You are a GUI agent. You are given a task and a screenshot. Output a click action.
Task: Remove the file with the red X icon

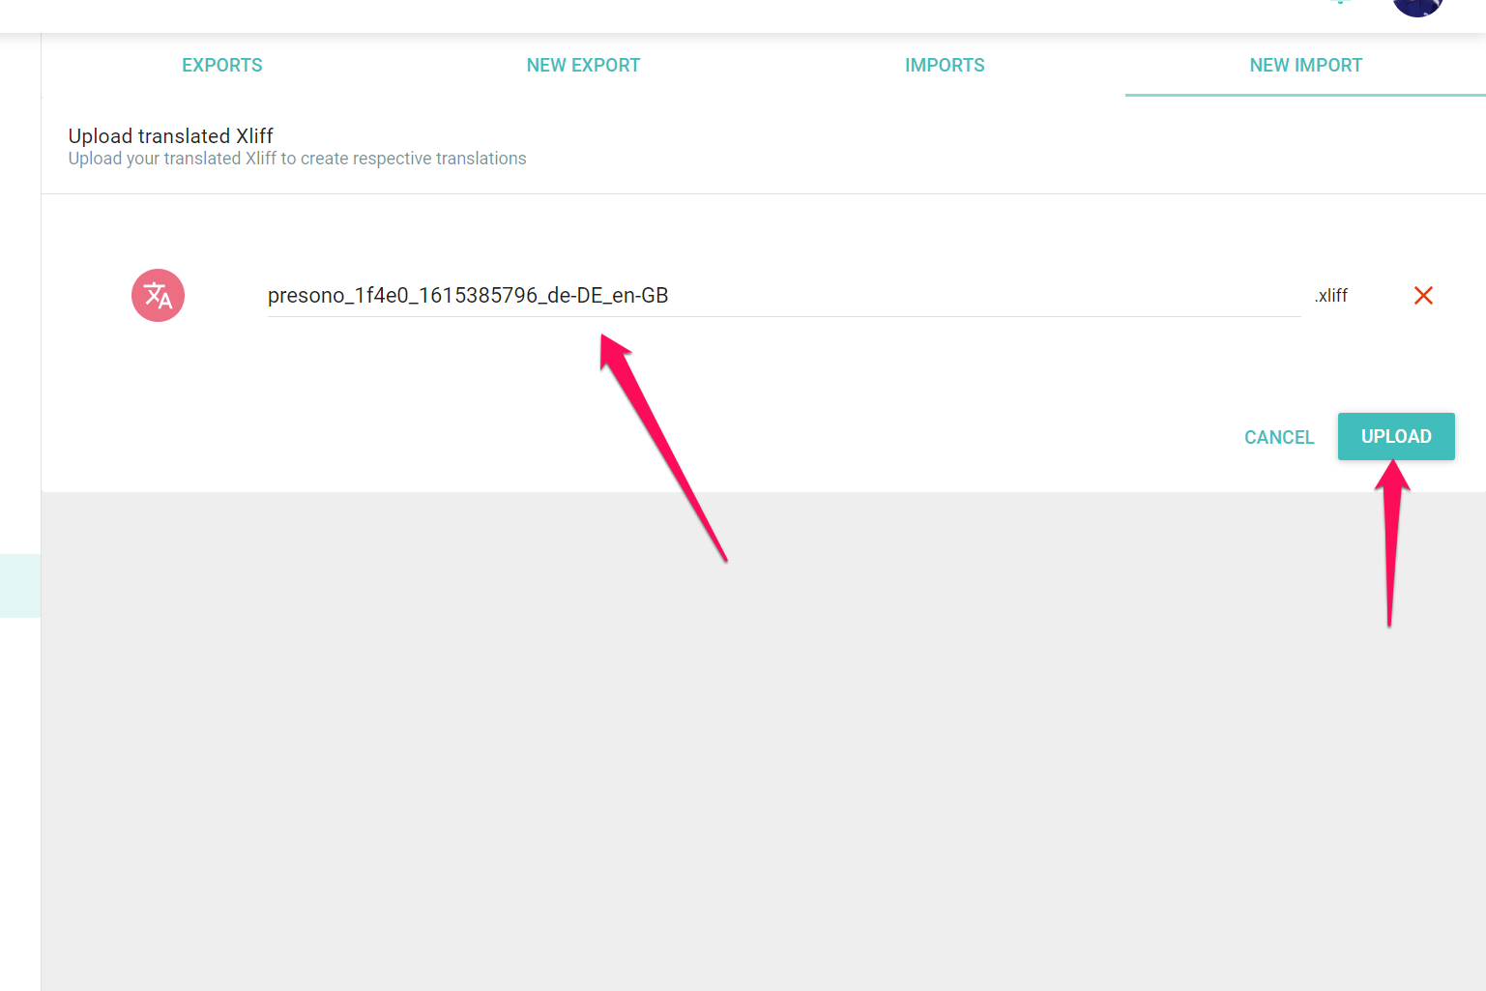point(1422,296)
